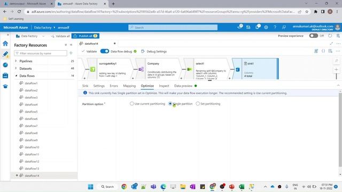Viewport: 342px width, 192px height.
Task: Open the feedback icon in header
Action: pos(284,27)
